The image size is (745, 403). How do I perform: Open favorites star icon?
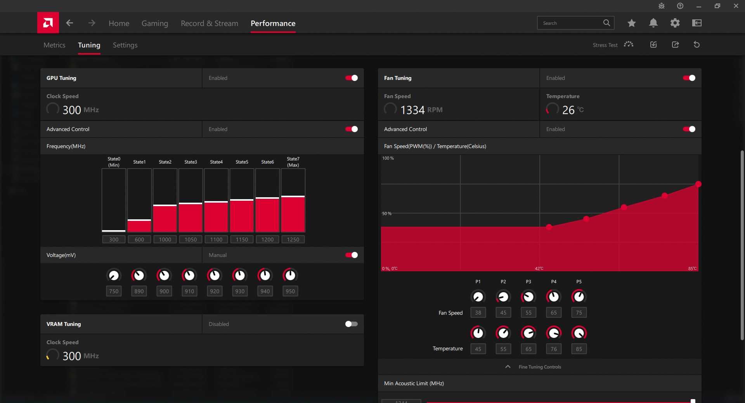click(x=632, y=23)
